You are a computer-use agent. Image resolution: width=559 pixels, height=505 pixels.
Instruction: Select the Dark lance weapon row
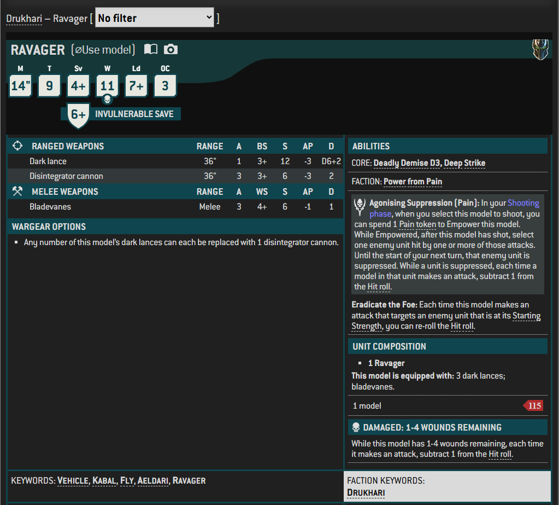pyautogui.click(x=175, y=161)
